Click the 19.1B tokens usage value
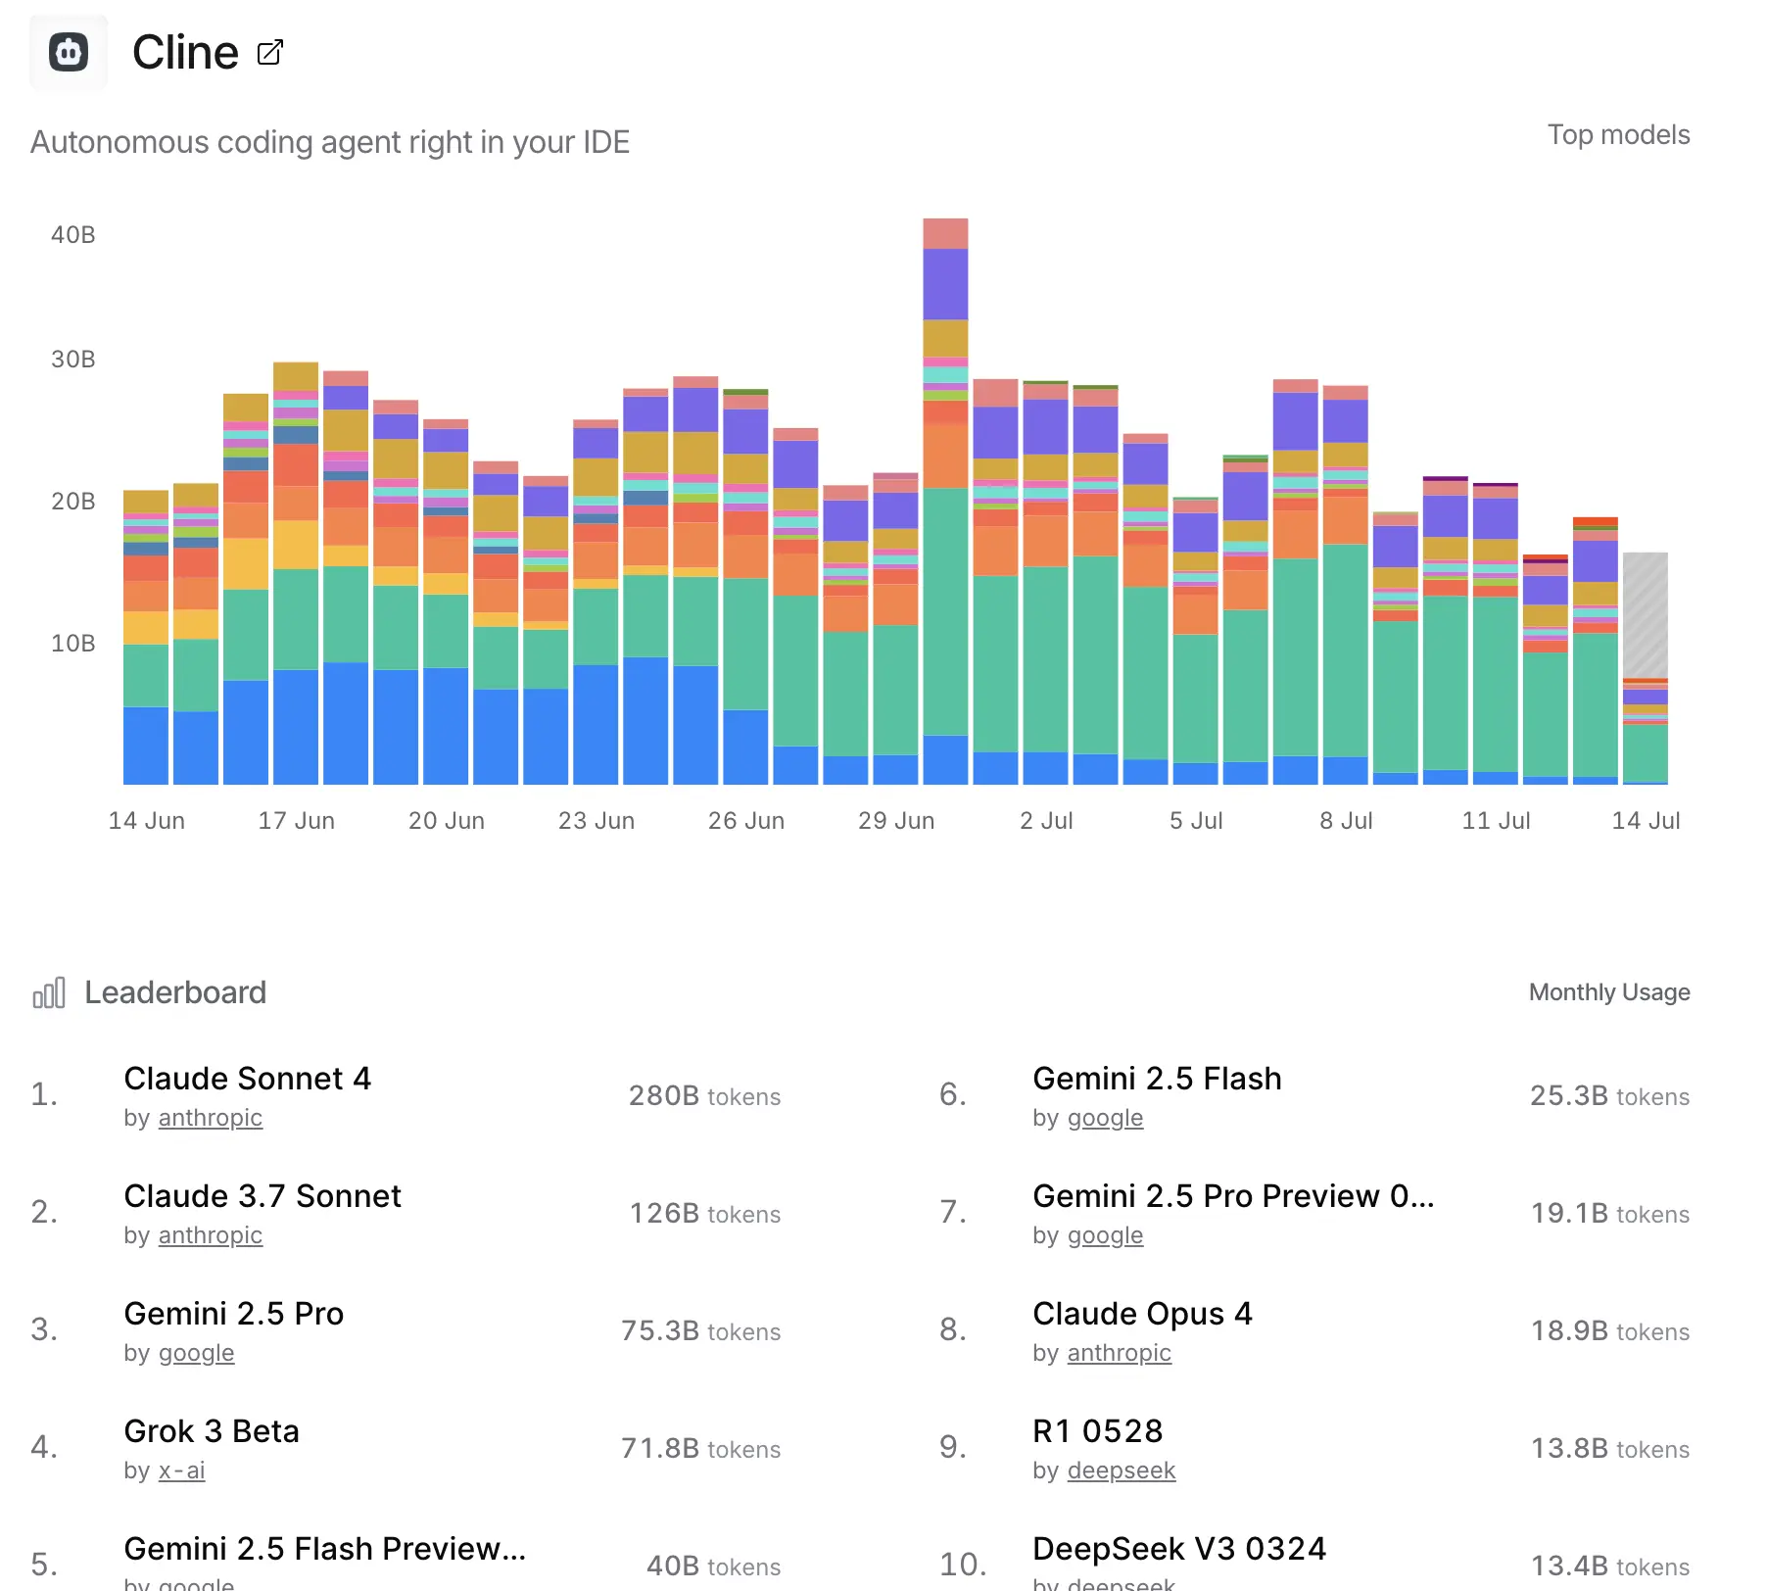 tap(1610, 1214)
